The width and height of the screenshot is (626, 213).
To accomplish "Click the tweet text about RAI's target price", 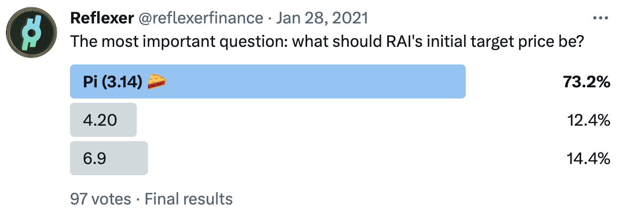I will [x=326, y=42].
